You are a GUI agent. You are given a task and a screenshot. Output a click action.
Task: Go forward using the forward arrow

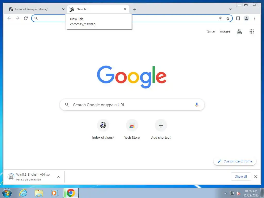[18, 18]
